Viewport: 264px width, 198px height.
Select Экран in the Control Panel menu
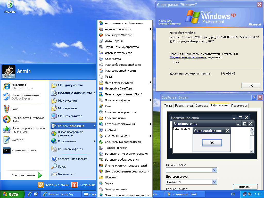125,183
